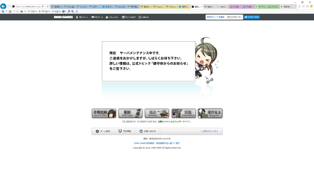Click the smiley feedback icon

coord(312,6)
